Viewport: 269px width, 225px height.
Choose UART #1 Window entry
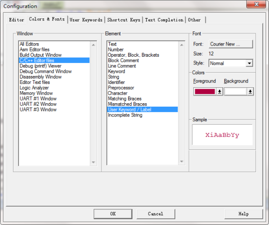coord(54,99)
